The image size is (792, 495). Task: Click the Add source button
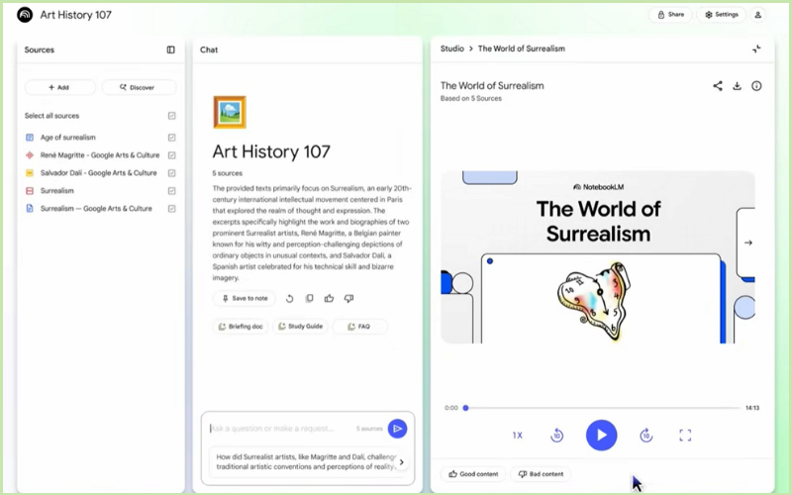pos(59,87)
